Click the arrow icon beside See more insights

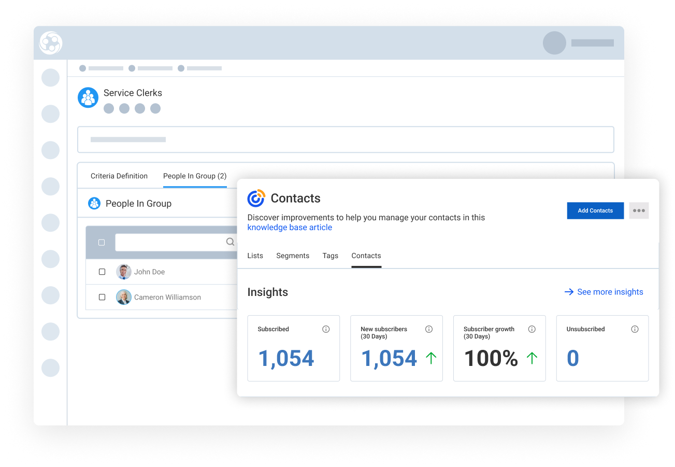[569, 292]
